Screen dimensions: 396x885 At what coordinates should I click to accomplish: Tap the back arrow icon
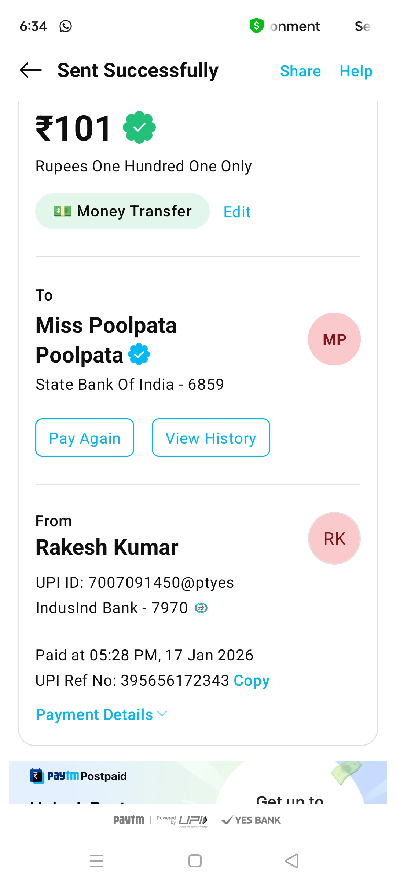coord(31,70)
